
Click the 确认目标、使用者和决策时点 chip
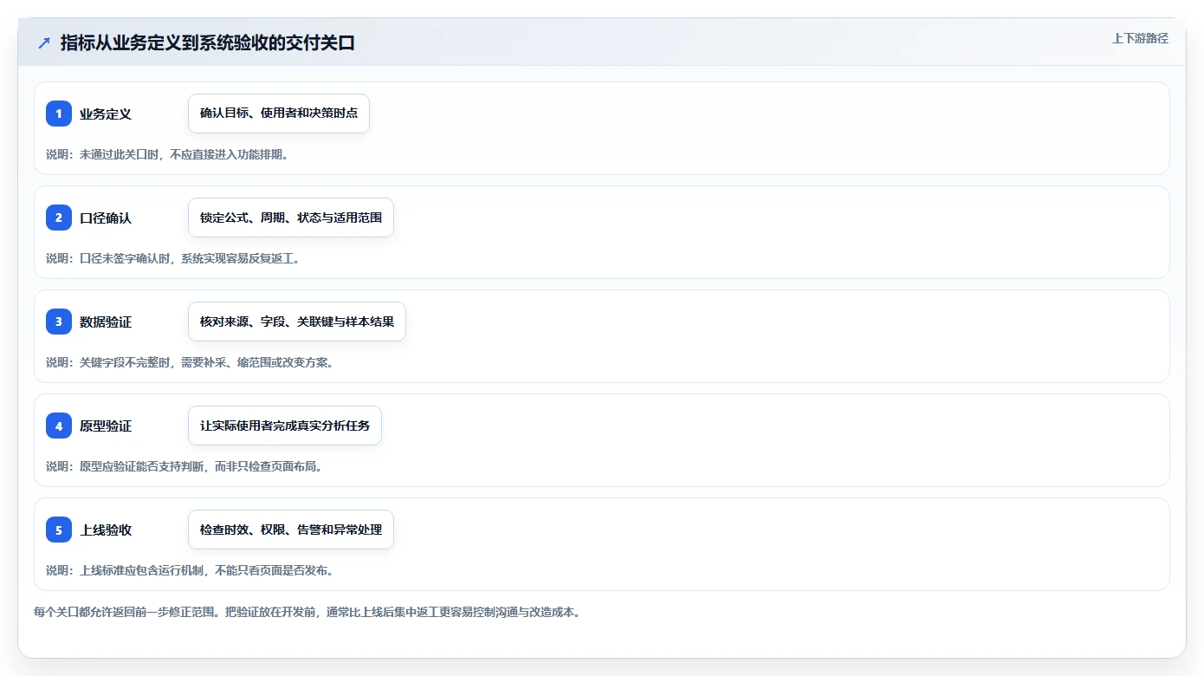(x=279, y=114)
